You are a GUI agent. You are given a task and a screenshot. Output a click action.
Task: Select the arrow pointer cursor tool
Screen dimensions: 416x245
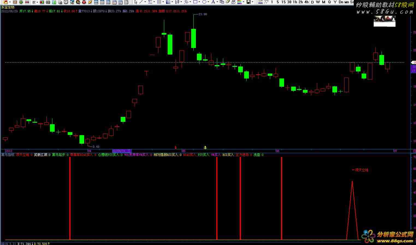(x=136, y=2)
